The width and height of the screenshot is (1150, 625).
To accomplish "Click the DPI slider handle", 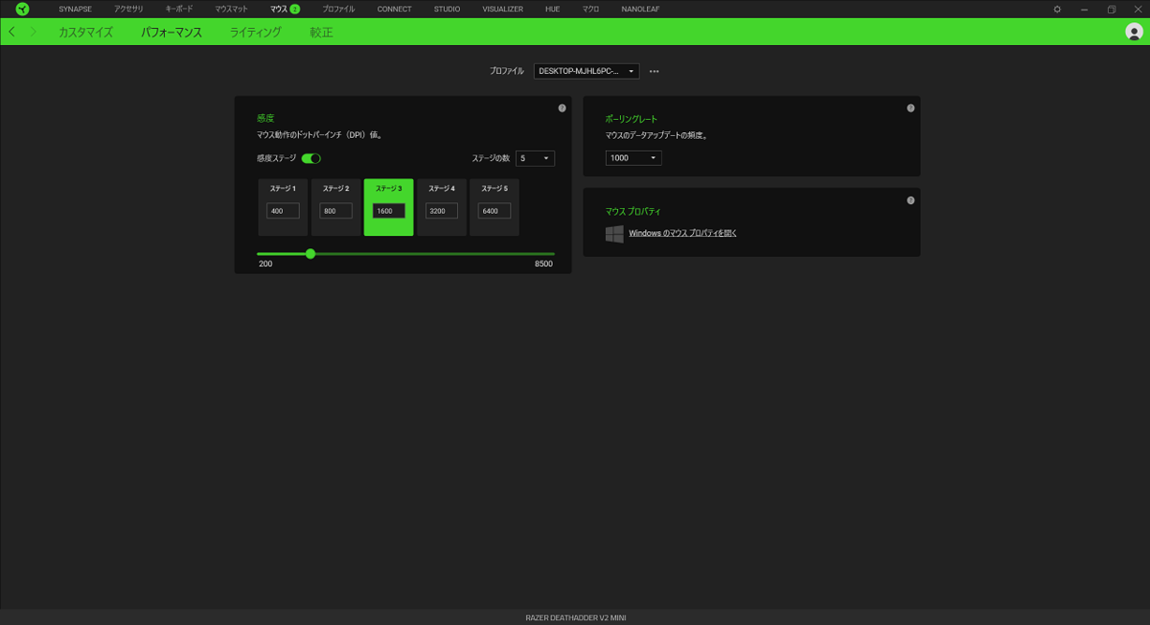I will click(310, 254).
